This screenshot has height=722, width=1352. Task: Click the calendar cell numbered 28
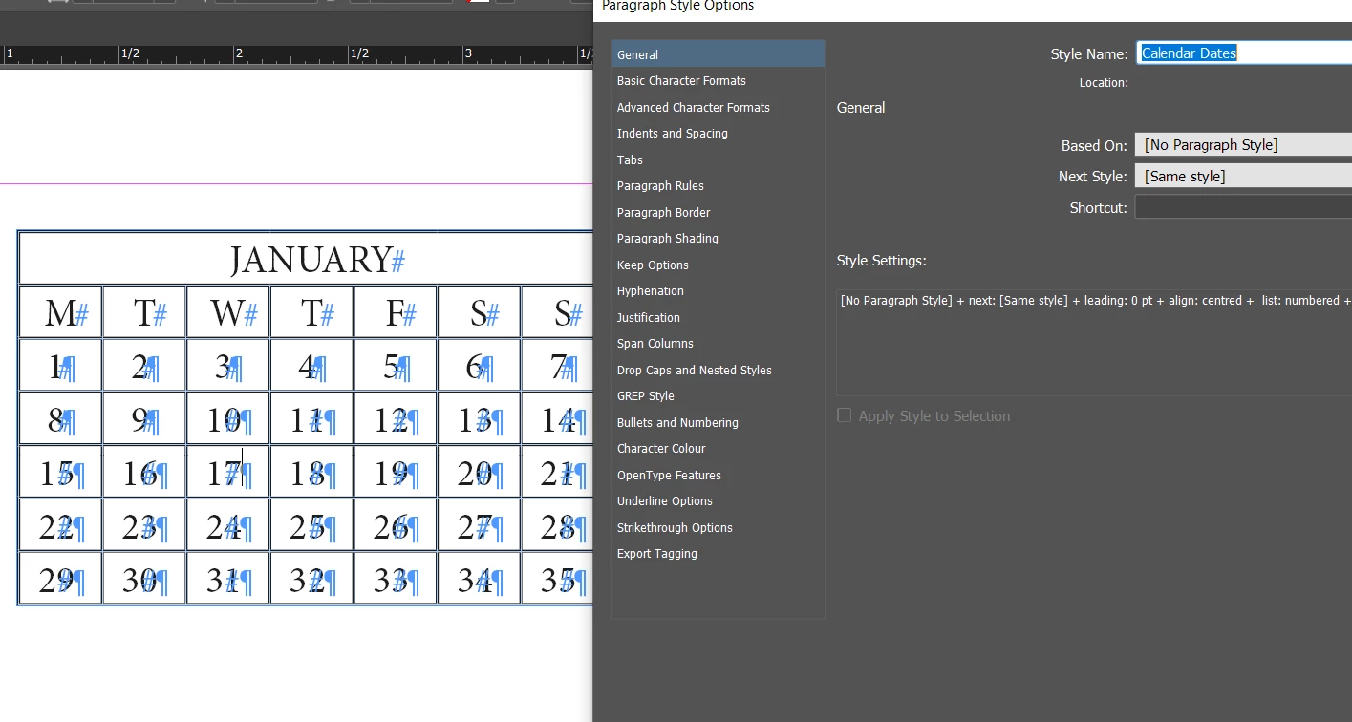coord(557,525)
